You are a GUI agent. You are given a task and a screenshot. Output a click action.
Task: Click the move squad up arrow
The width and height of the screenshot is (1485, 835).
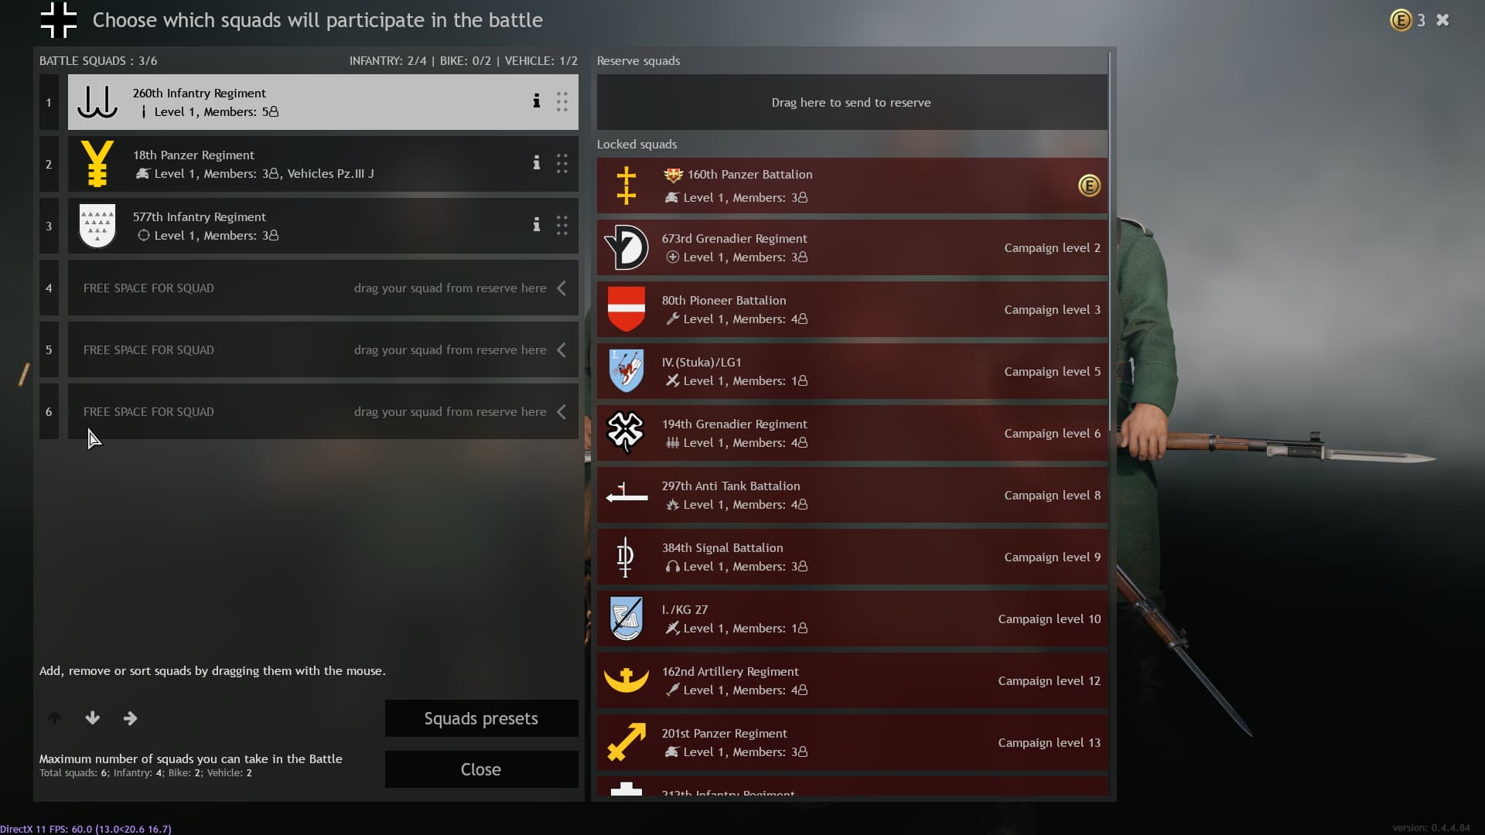(54, 718)
